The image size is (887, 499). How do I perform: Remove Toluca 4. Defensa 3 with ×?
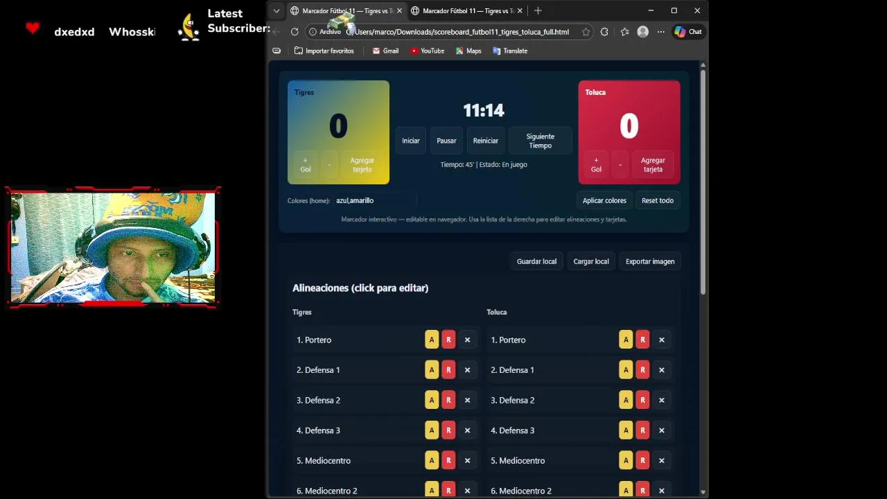pos(661,430)
